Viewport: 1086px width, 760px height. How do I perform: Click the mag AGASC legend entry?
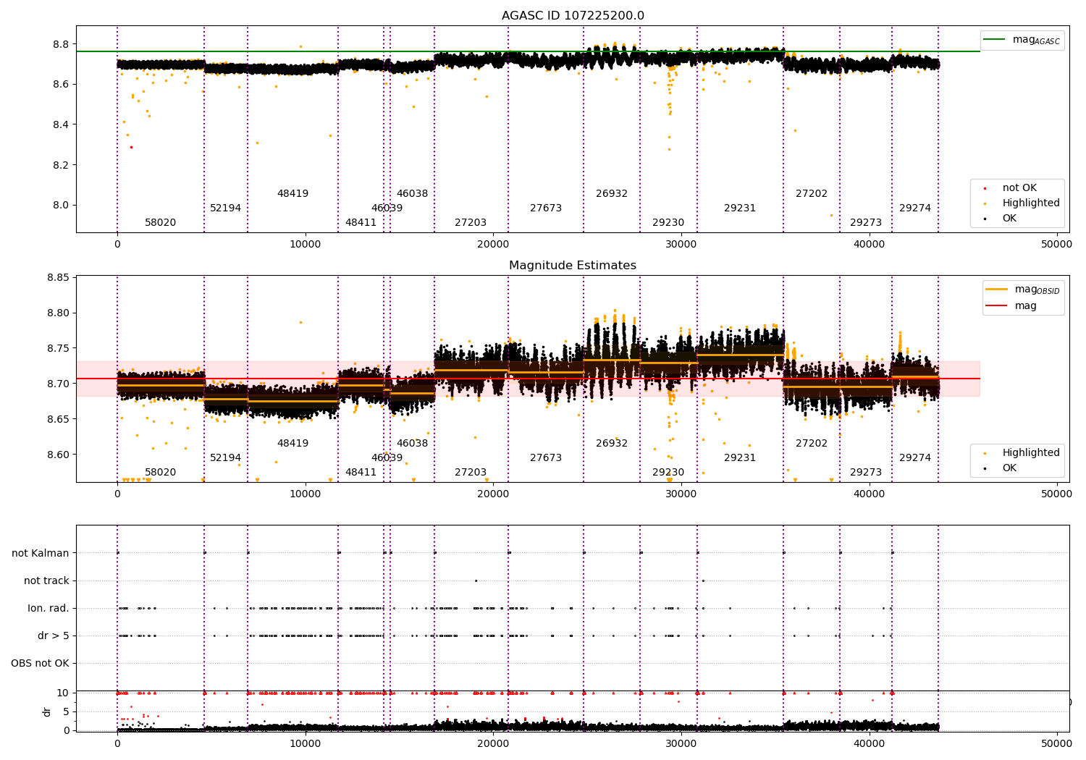click(x=1021, y=41)
